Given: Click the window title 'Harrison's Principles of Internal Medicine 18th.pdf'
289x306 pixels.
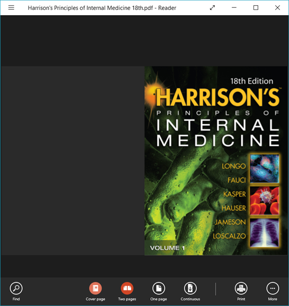Looking at the screenshot, I should pos(90,8).
